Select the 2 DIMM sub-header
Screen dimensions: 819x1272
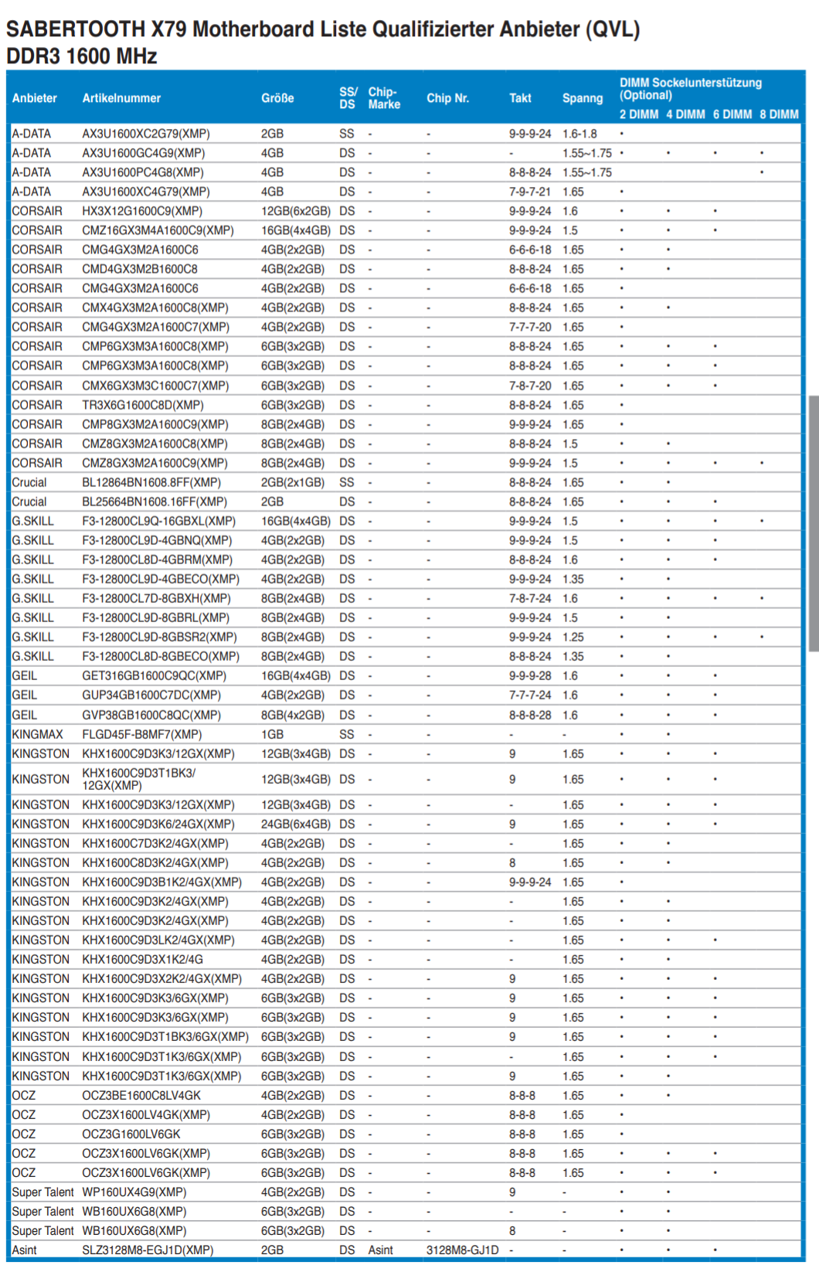[639, 114]
